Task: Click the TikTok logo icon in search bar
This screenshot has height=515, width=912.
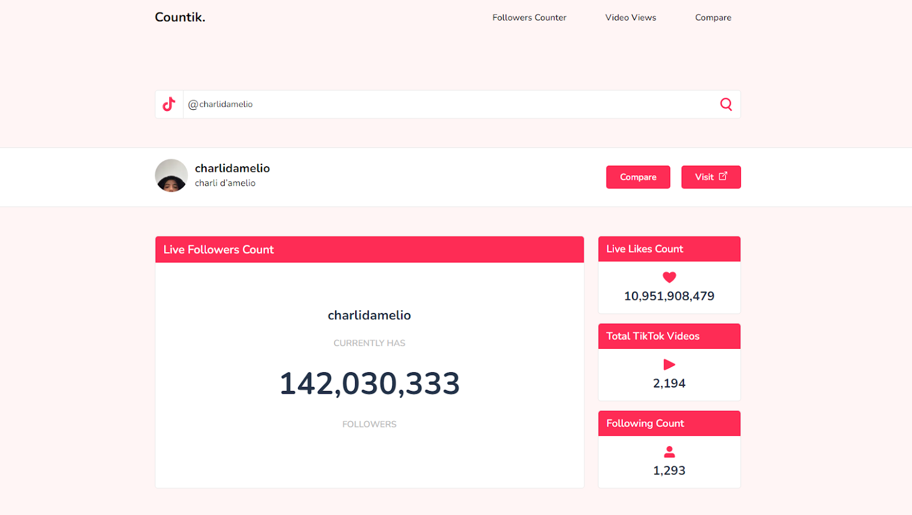Action: click(x=169, y=104)
